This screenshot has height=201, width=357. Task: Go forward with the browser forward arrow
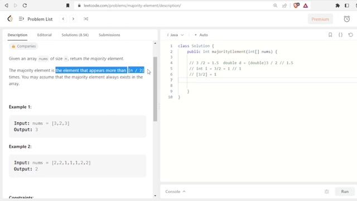point(16,6)
